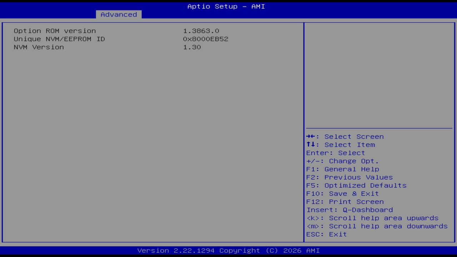Click the F5 Optimized Defaults shortcut
457x257 pixels.
(x=356, y=185)
